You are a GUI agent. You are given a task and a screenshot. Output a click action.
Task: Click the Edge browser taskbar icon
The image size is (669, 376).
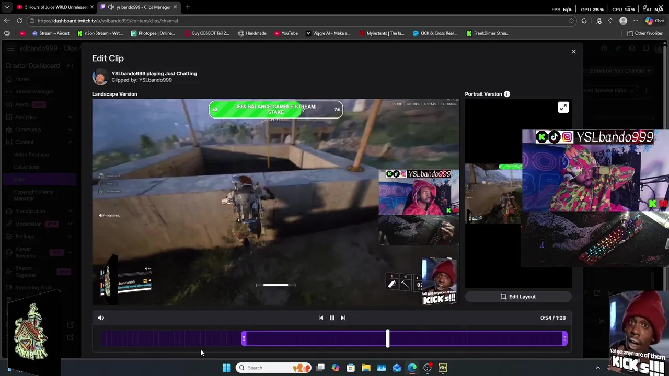point(412,368)
